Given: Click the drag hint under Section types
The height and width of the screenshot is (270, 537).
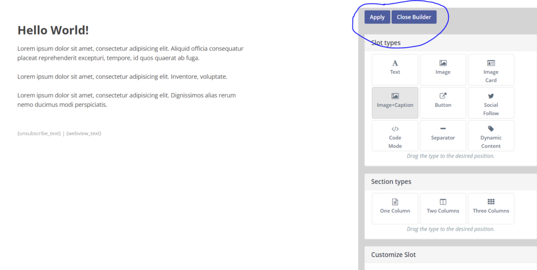Looking at the screenshot, I should (x=450, y=229).
